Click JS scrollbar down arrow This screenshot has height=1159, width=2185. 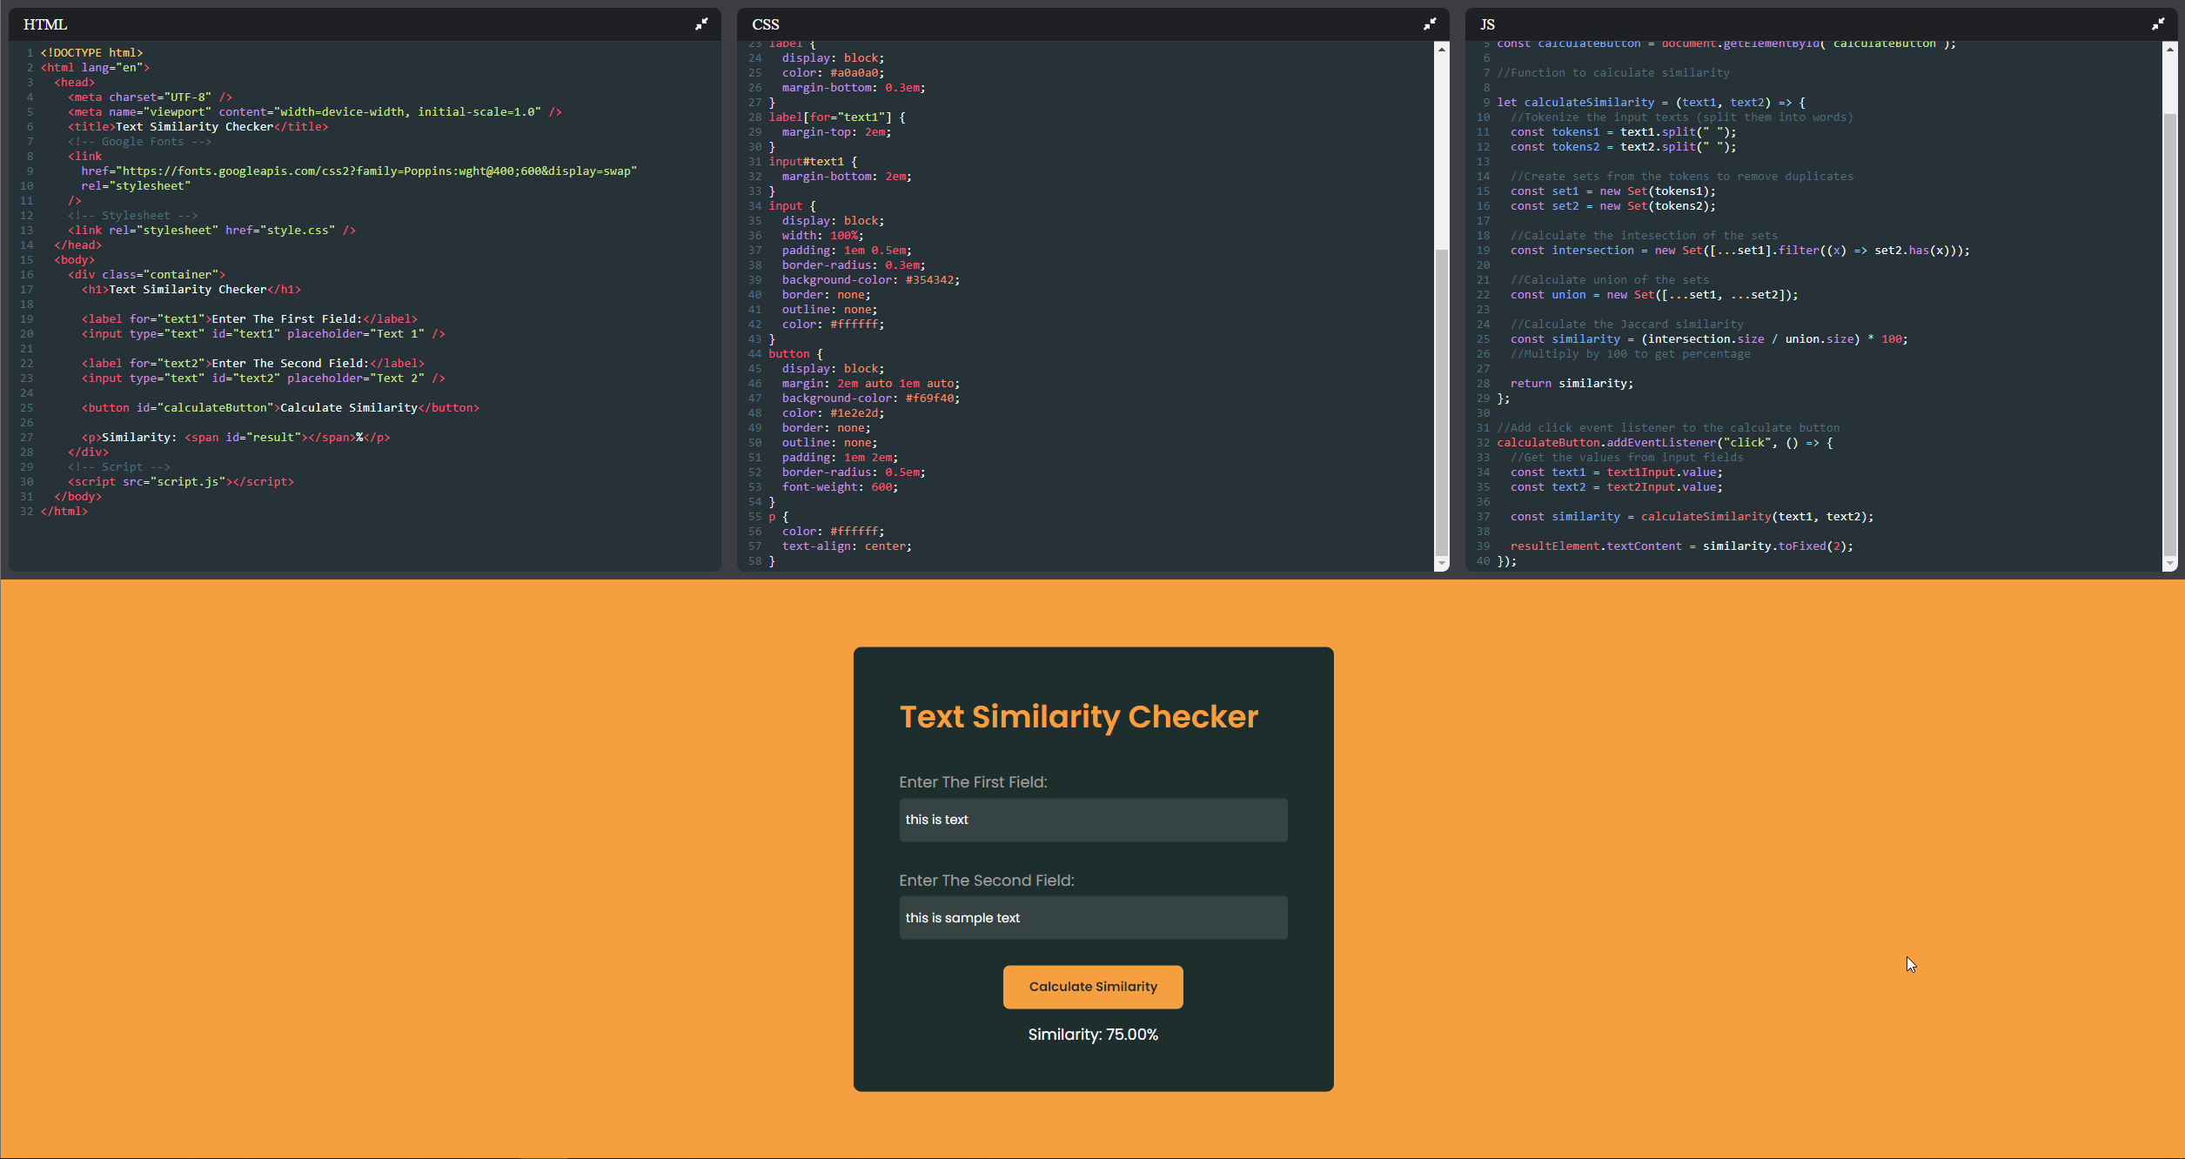tap(2169, 564)
